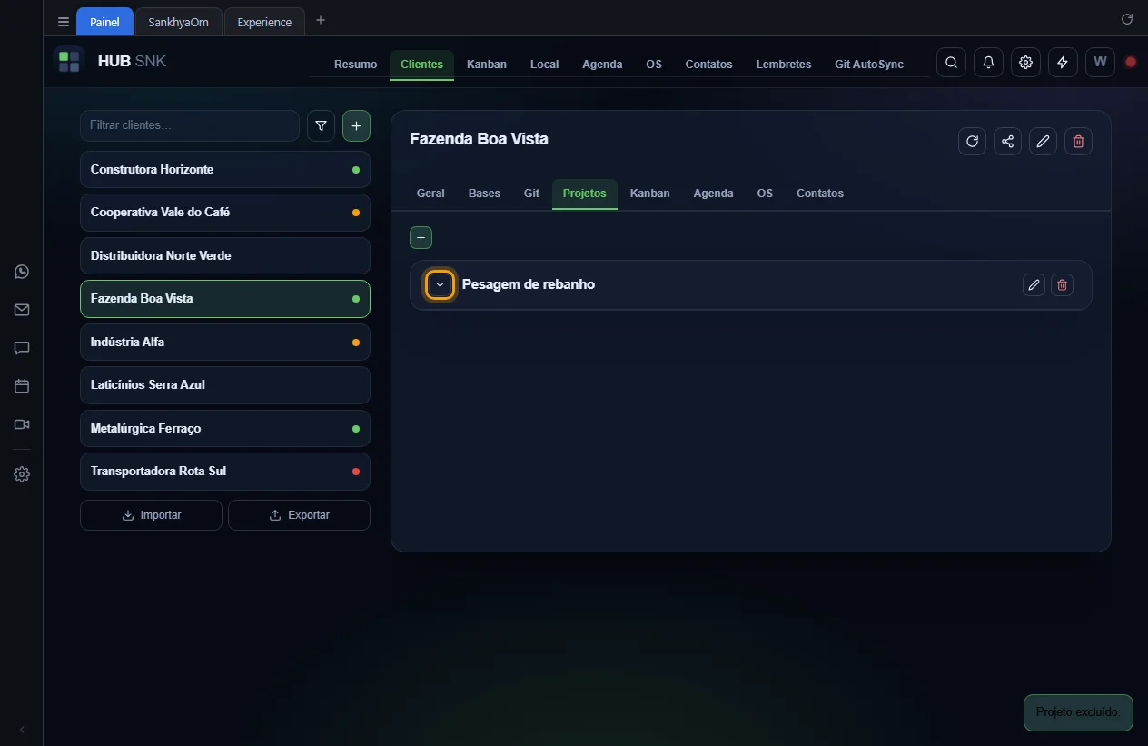Delete the Fazenda Boa Vista client
1148x746 pixels.
(1078, 141)
